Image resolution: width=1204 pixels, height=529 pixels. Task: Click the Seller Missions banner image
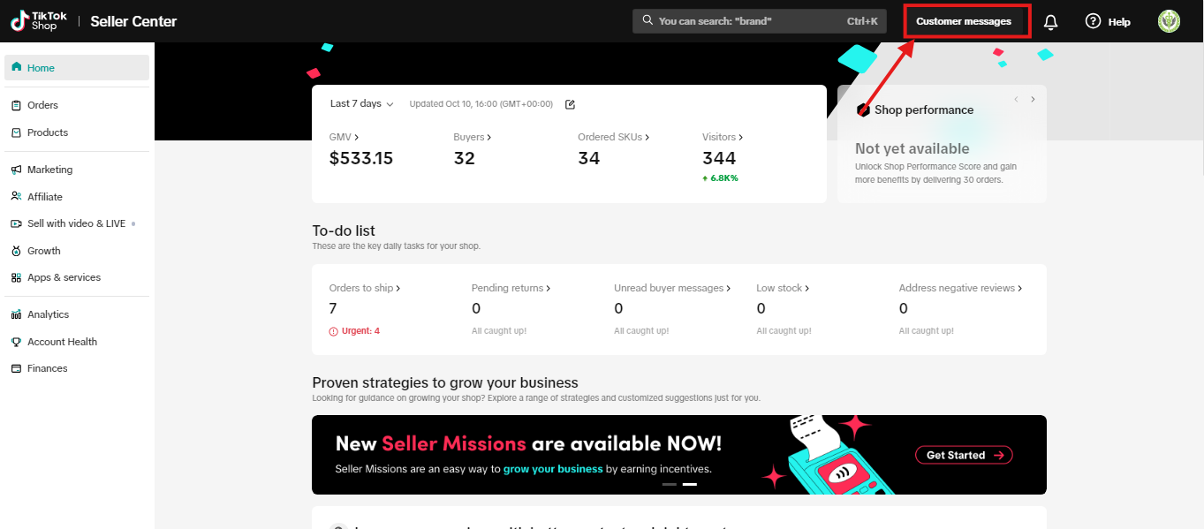point(679,455)
